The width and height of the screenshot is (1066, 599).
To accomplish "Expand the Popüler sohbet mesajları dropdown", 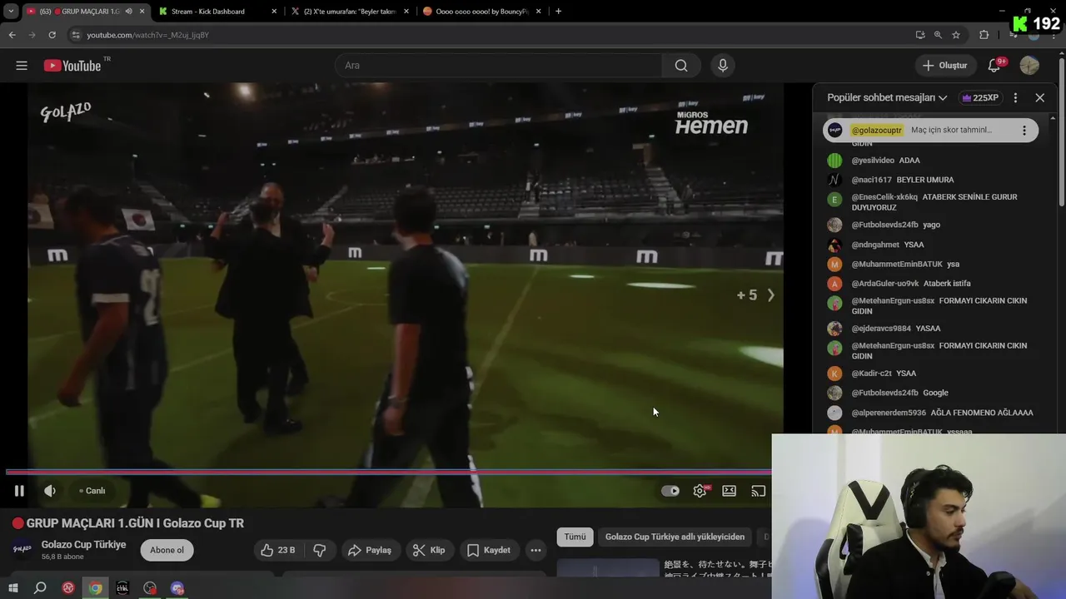I will [x=887, y=97].
